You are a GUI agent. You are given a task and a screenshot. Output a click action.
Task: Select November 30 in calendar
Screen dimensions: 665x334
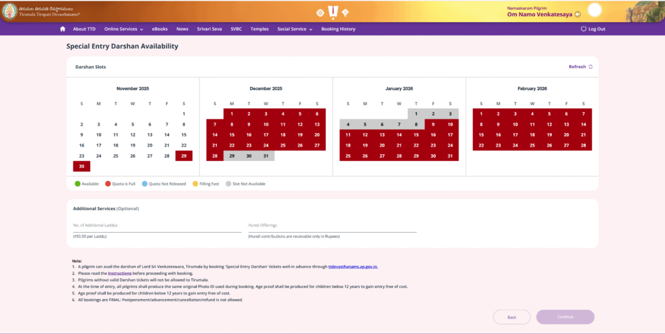click(81, 167)
